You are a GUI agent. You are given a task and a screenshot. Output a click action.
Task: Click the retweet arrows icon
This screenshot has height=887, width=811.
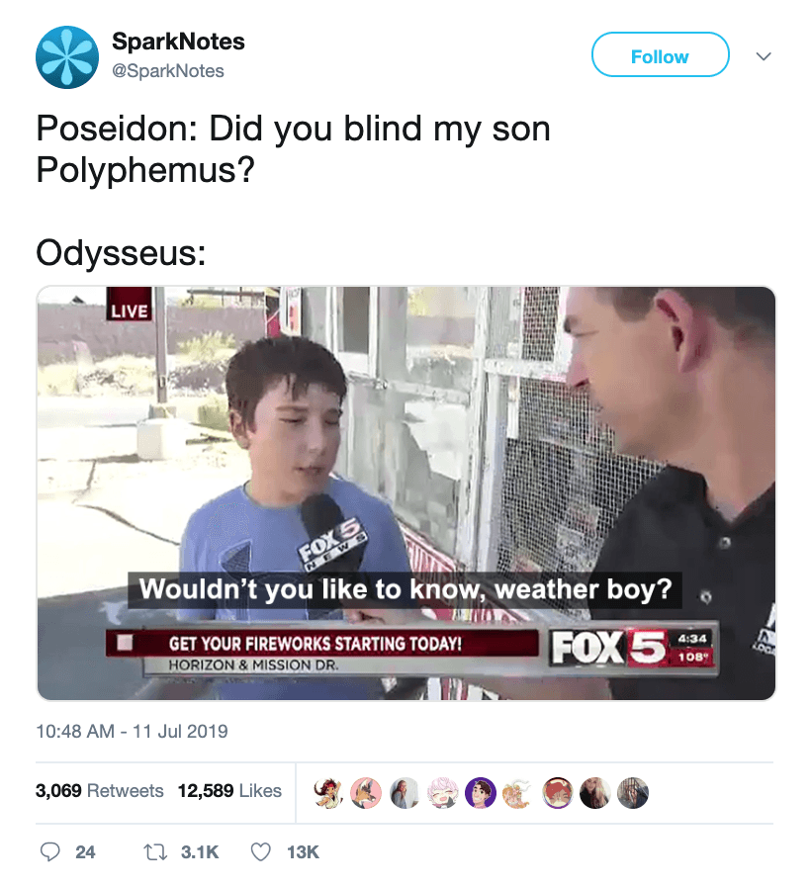155,852
